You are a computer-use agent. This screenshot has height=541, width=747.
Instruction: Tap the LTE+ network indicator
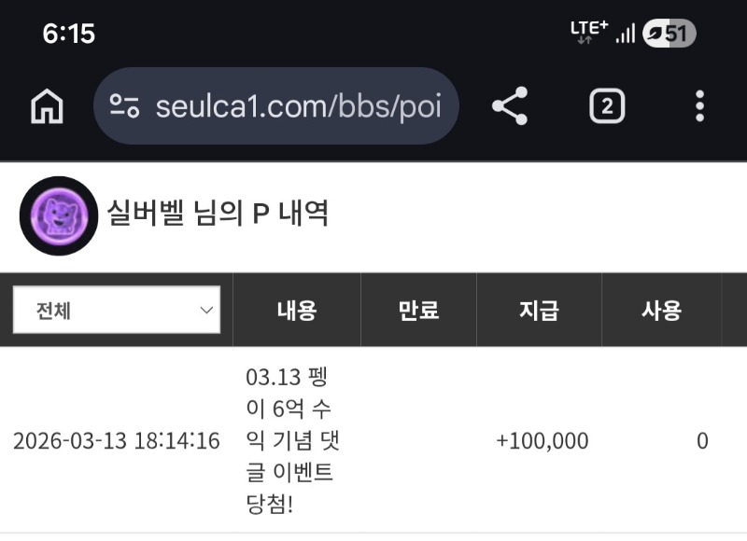coord(588,33)
